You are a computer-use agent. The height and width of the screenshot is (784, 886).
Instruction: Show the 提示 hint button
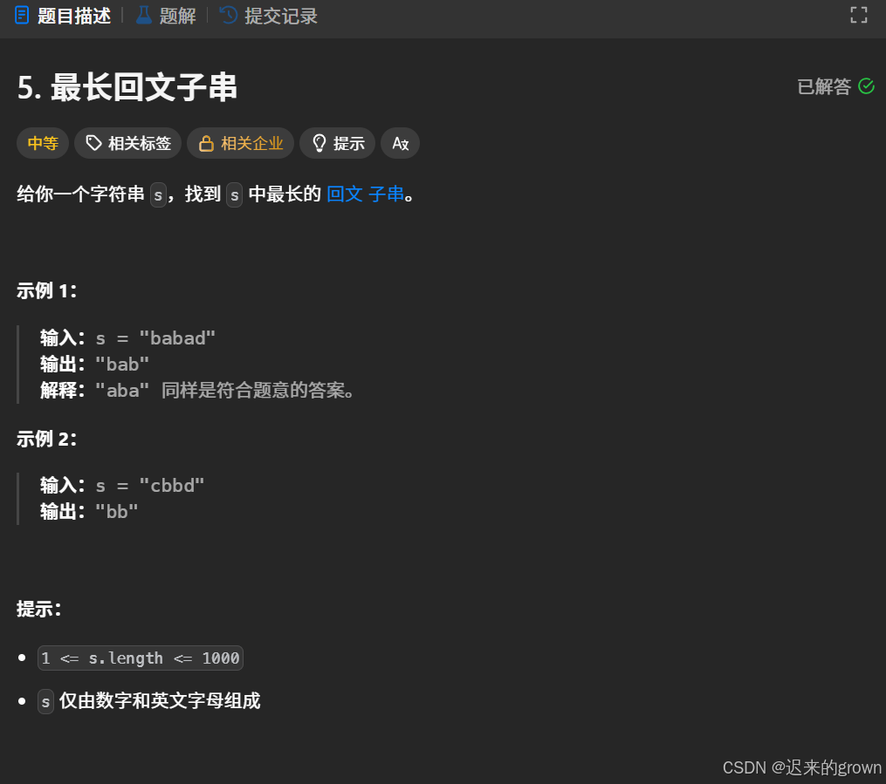tap(337, 143)
